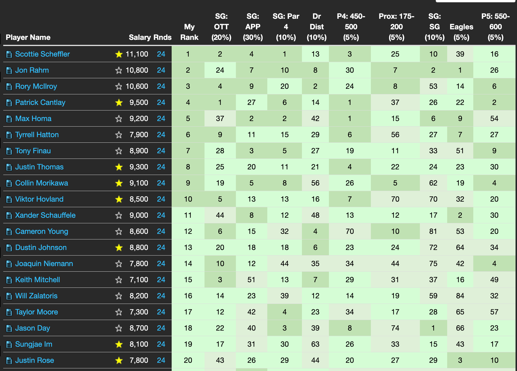The width and height of the screenshot is (517, 371).
Task: Click the note icon next to Jason Day
Action: coord(9,328)
